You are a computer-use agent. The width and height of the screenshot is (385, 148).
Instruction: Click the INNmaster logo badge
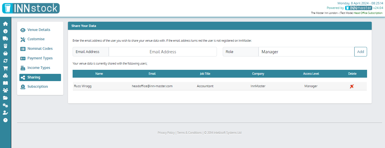coord(359,8)
